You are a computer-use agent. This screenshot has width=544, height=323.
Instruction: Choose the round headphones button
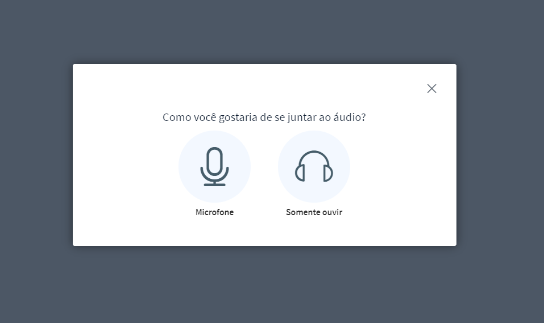point(314,167)
